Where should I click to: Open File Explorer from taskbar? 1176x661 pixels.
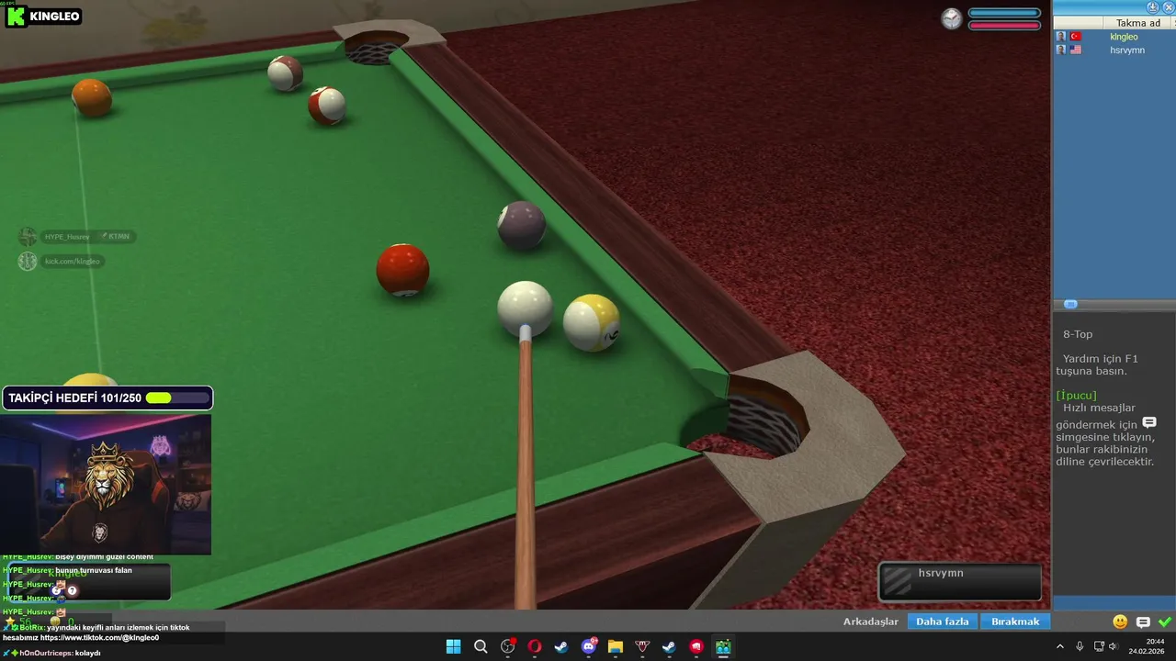(616, 646)
